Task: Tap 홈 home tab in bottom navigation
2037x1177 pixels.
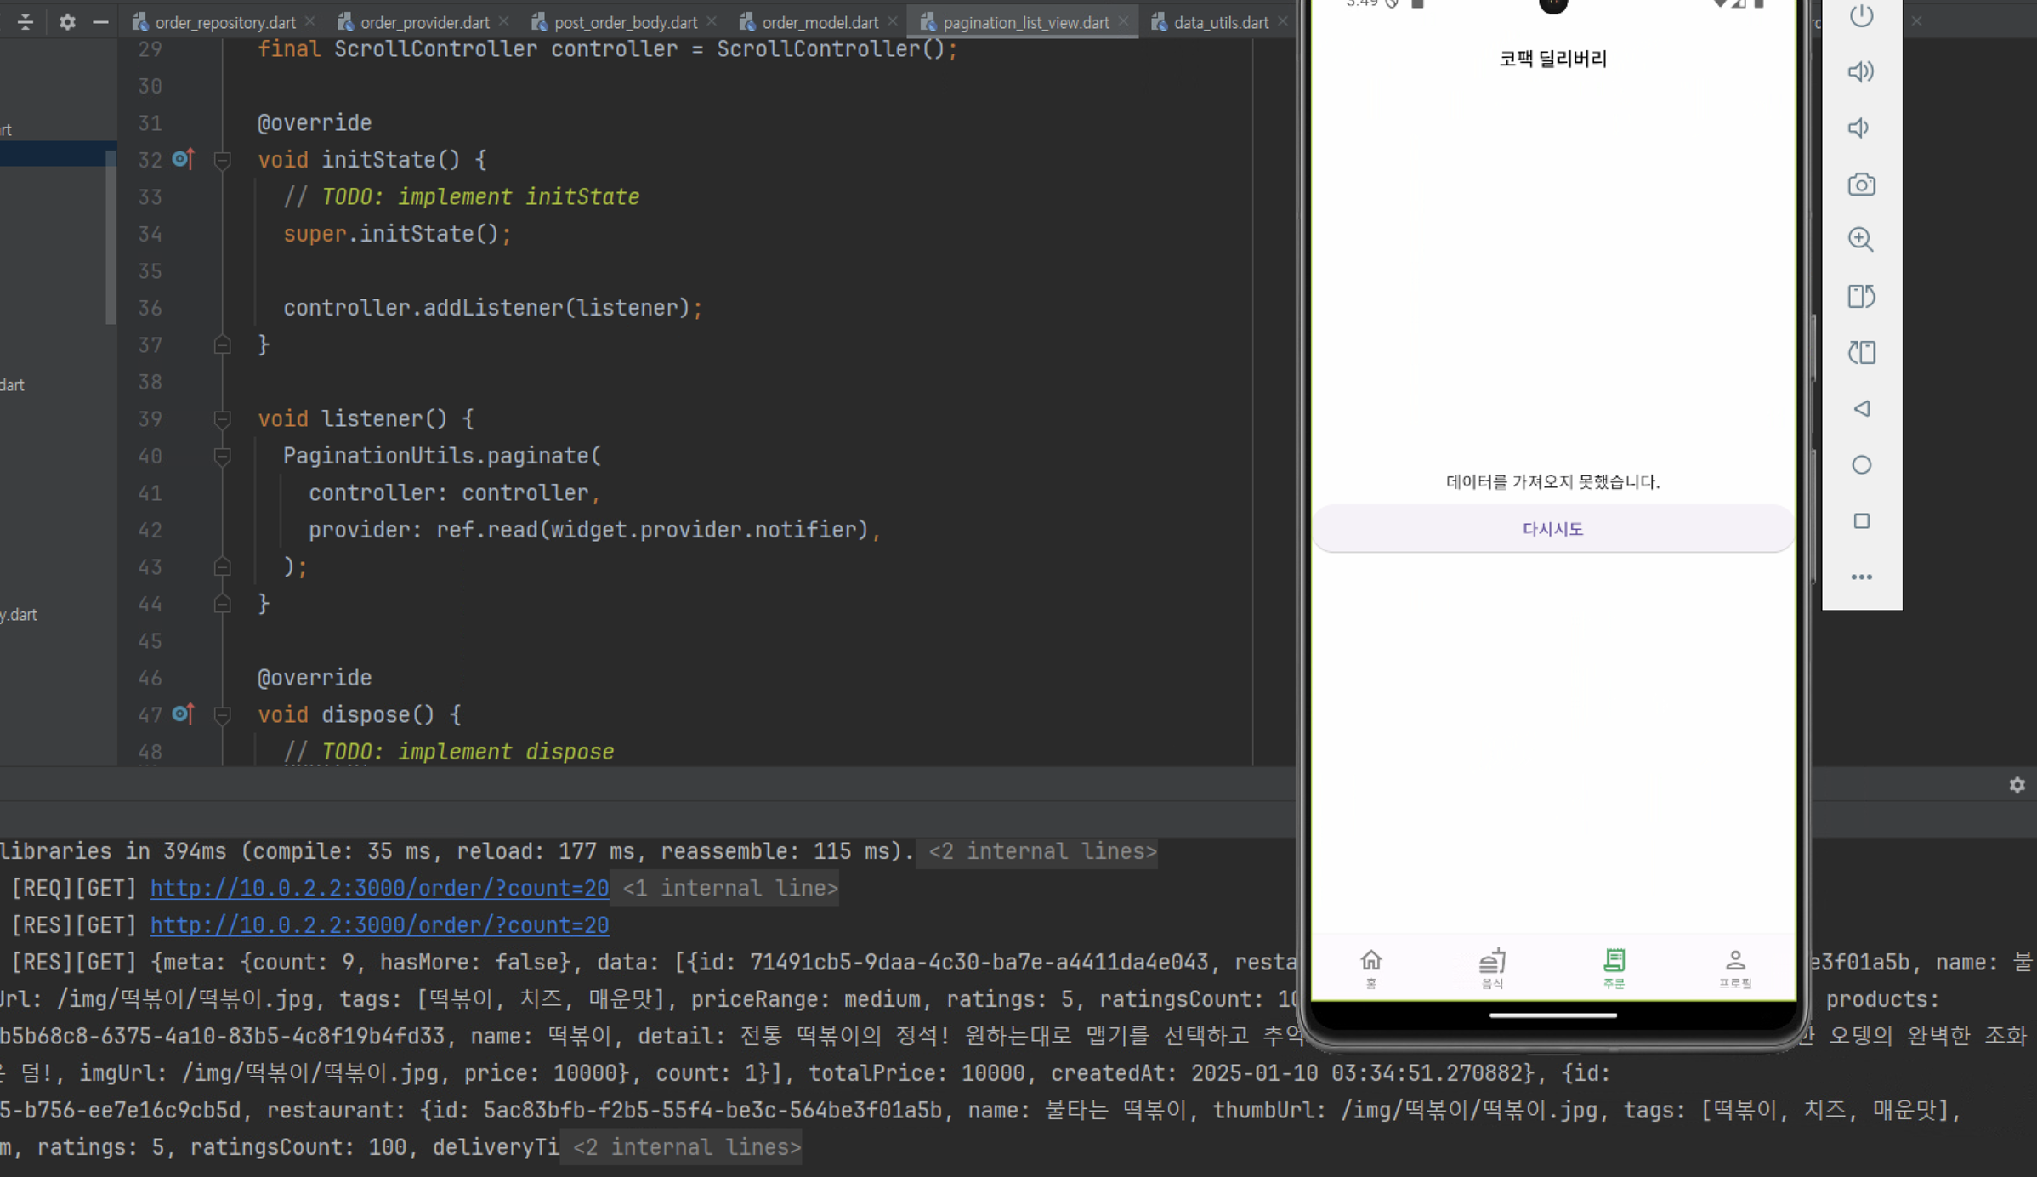Action: coord(1370,969)
